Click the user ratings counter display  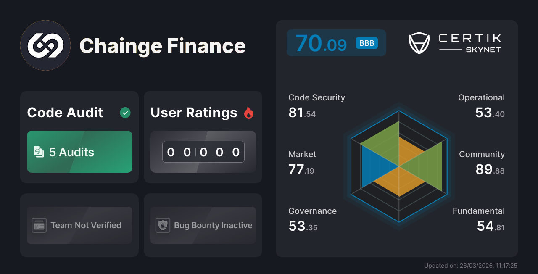(x=203, y=152)
